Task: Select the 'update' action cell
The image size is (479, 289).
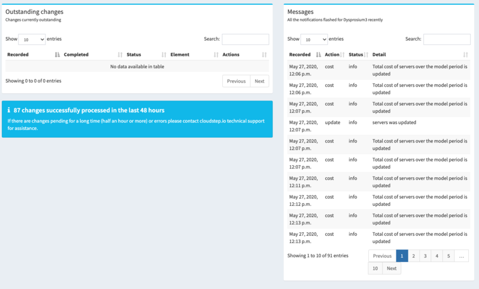Action: [x=332, y=123]
